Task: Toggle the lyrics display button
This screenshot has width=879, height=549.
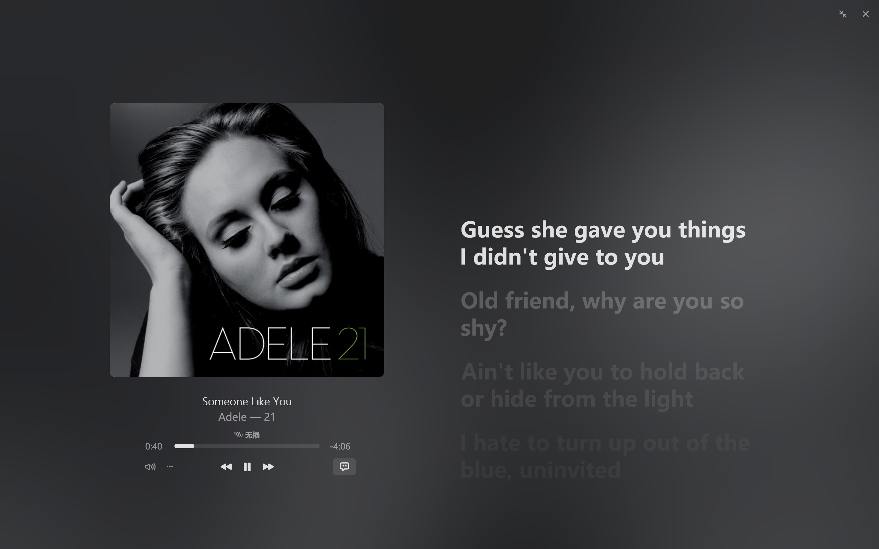Action: [344, 467]
